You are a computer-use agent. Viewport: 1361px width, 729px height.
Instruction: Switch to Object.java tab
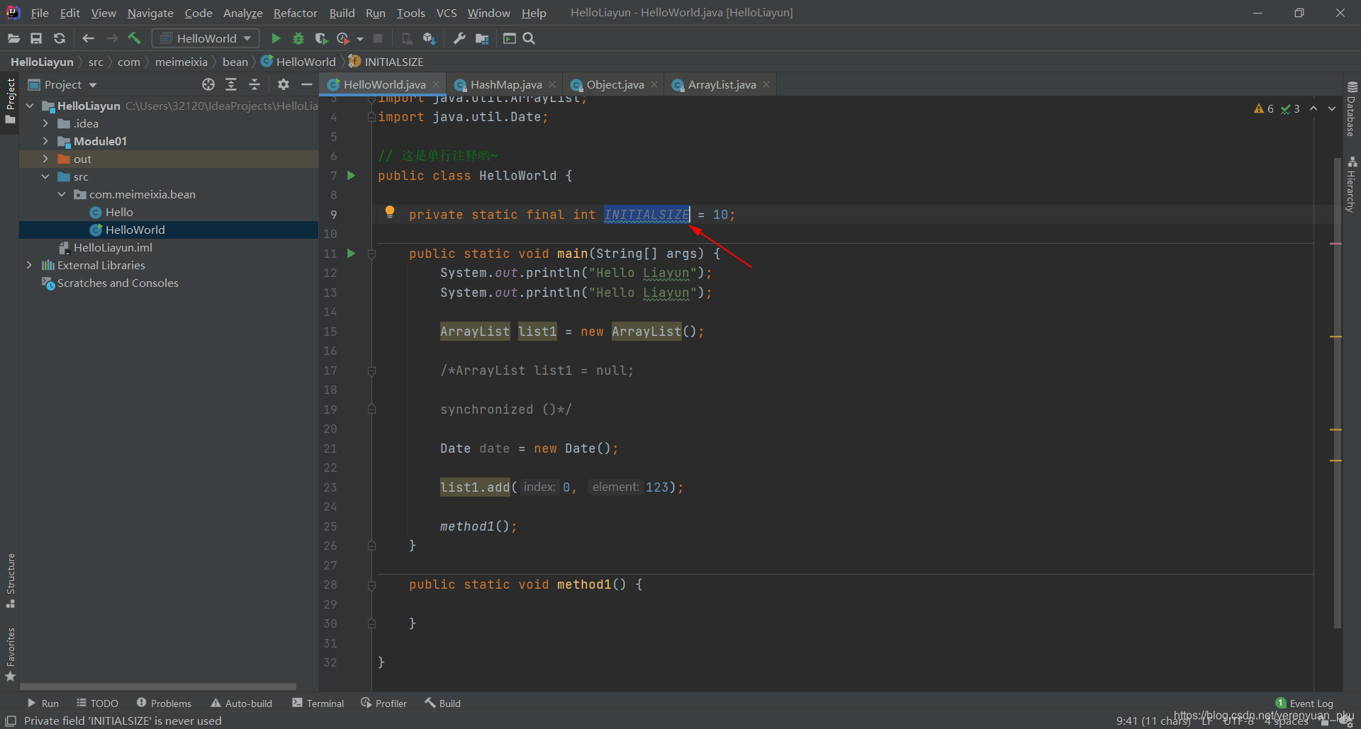pos(615,84)
